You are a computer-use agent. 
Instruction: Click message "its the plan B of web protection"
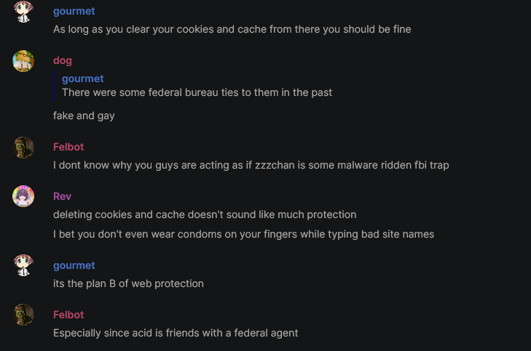coord(128,283)
